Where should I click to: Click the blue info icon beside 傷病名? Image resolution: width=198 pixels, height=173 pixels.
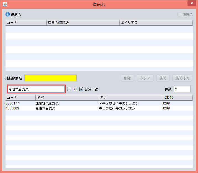[7, 14]
